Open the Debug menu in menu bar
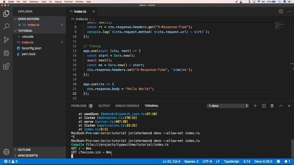Screen dimensions: 294x165 click(x=58, y=1)
